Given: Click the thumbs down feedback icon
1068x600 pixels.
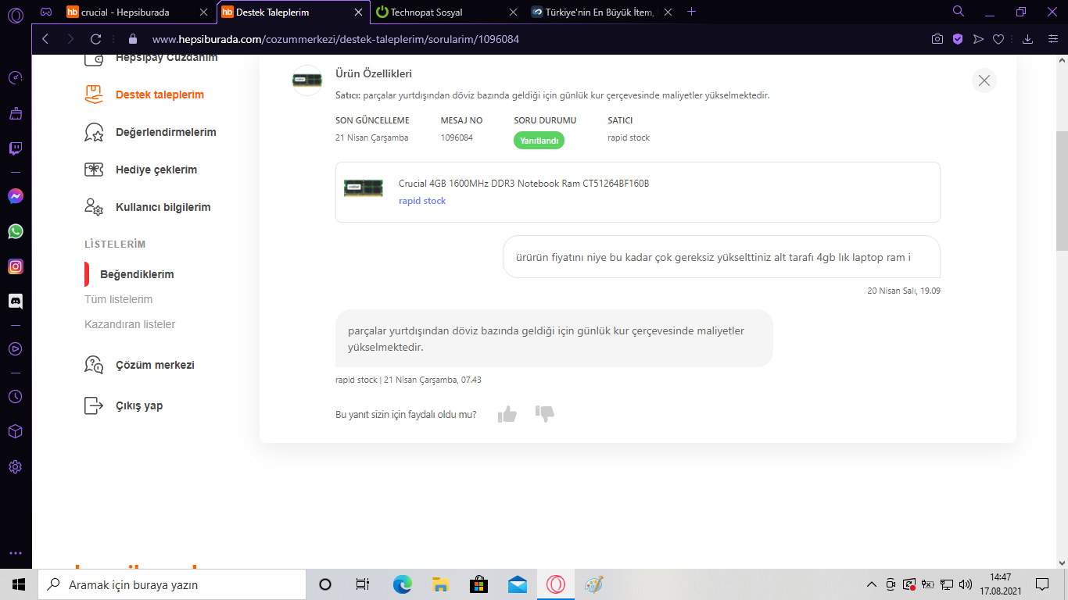Looking at the screenshot, I should (x=545, y=414).
